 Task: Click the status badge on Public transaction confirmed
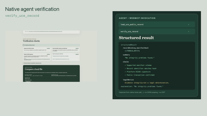point(77,54)
